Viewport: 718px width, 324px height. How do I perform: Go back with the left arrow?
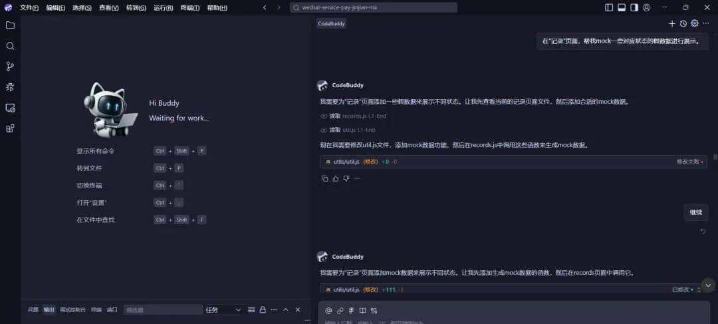click(265, 7)
